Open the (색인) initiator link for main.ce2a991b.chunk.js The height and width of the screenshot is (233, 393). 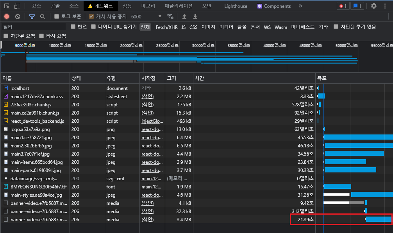[147, 113]
